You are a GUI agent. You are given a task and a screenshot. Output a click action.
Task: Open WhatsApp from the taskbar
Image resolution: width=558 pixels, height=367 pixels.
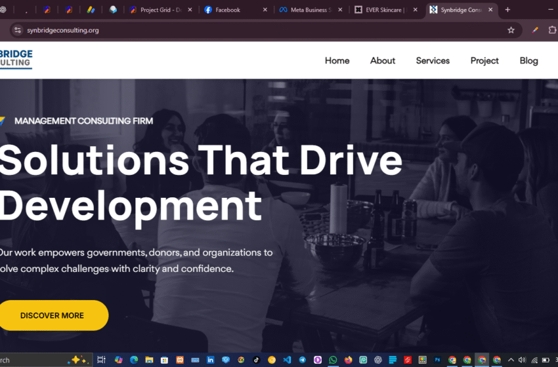333,360
